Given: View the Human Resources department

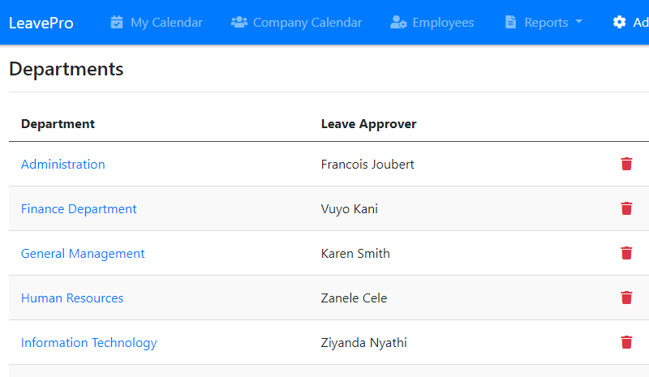Looking at the screenshot, I should pyautogui.click(x=72, y=298).
